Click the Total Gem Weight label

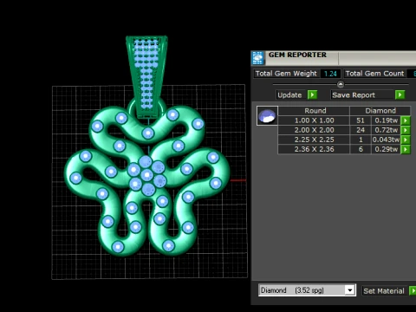286,74
